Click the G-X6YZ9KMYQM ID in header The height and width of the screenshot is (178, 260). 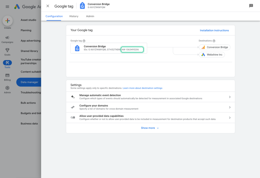[x=96, y=7]
